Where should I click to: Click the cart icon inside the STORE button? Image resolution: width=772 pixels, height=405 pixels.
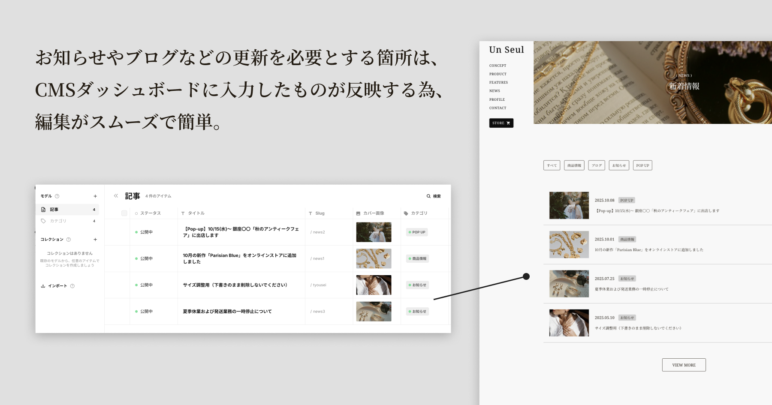[x=509, y=123]
